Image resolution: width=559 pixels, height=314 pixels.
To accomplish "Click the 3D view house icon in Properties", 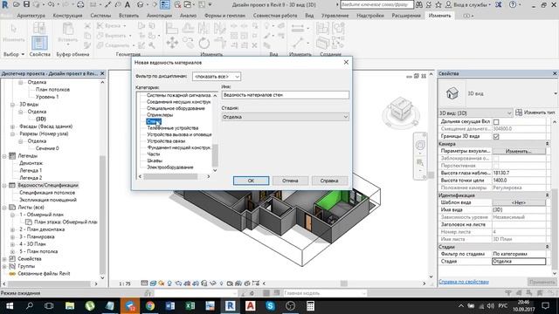I will click(452, 93).
